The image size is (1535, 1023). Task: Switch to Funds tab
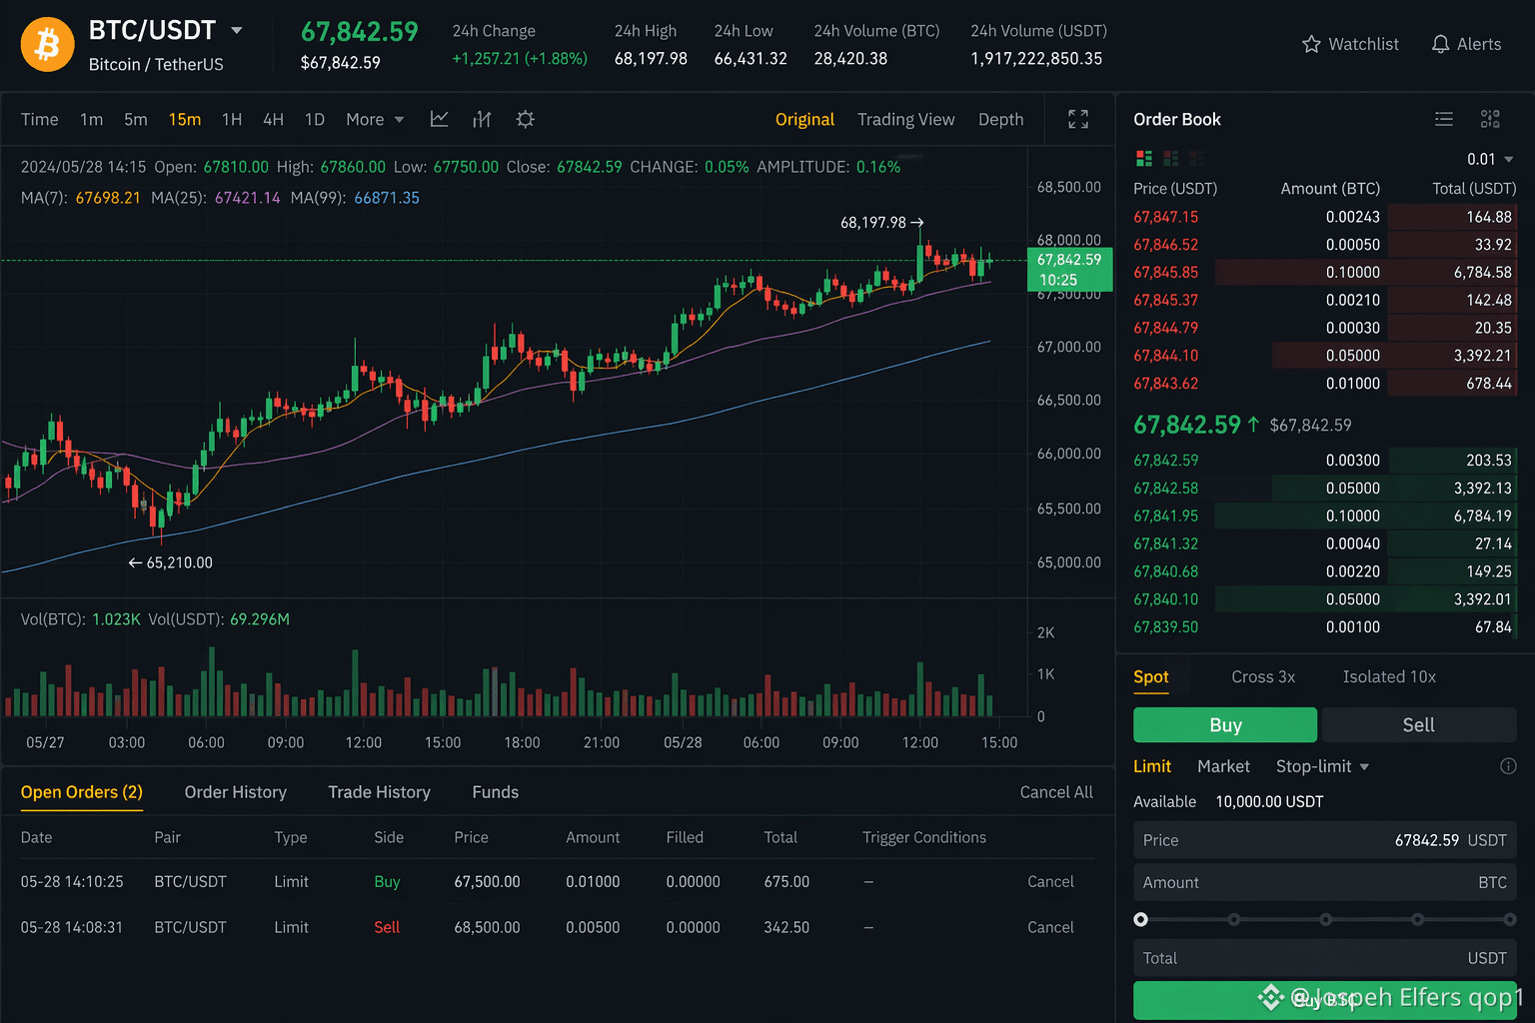(496, 792)
